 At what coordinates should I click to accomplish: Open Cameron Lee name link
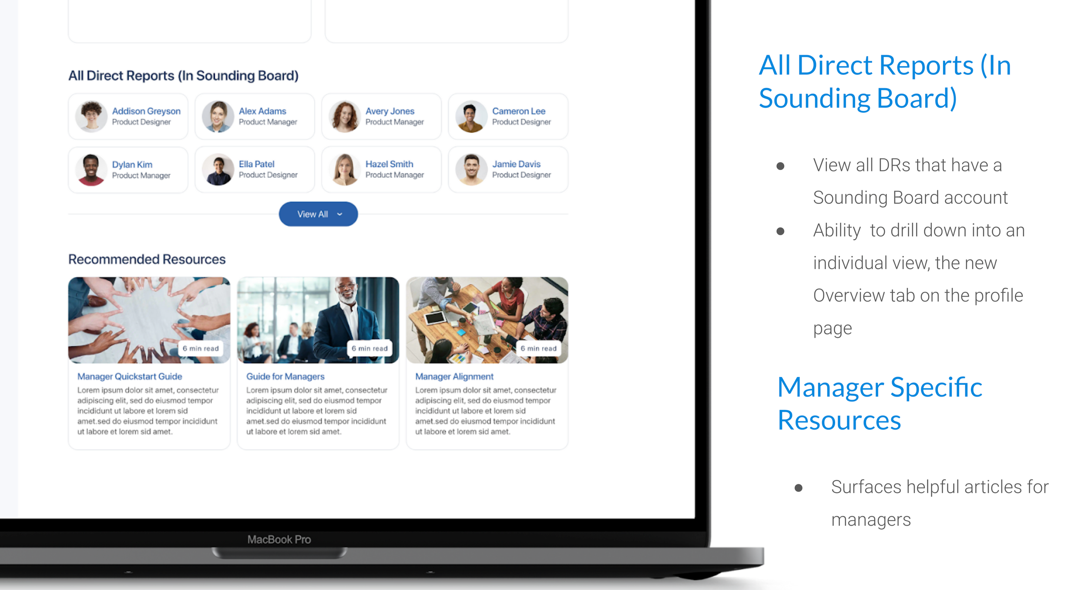tap(518, 111)
